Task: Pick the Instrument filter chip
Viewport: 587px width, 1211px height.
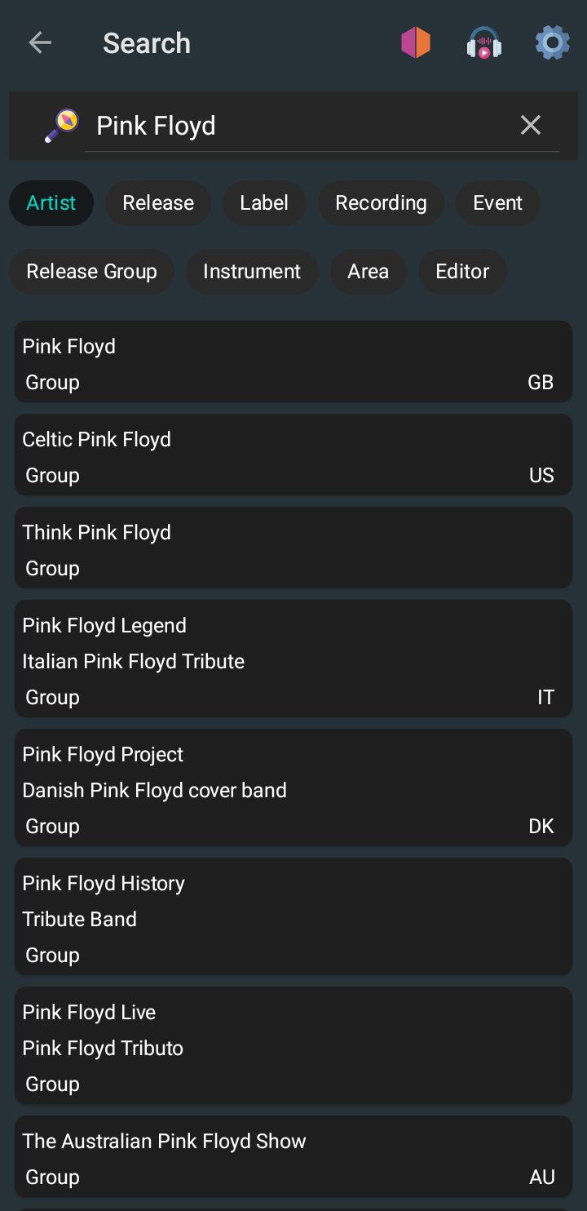Action: pyautogui.click(x=252, y=272)
